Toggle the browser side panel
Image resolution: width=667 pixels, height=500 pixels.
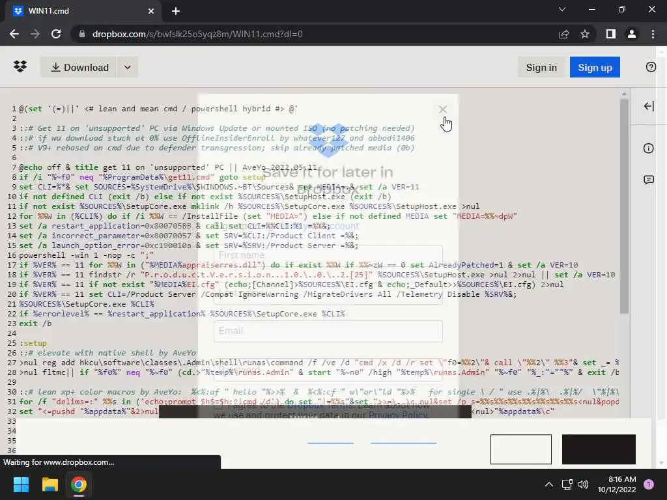(x=611, y=34)
